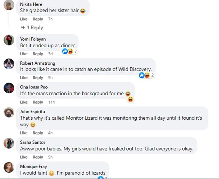Open Monique Fray's profile picture

(9, 167)
